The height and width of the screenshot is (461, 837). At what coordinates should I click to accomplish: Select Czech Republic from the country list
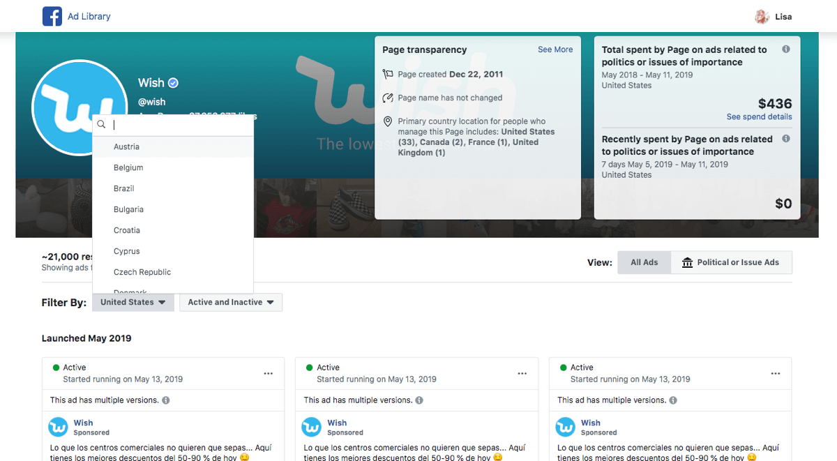coord(173,272)
